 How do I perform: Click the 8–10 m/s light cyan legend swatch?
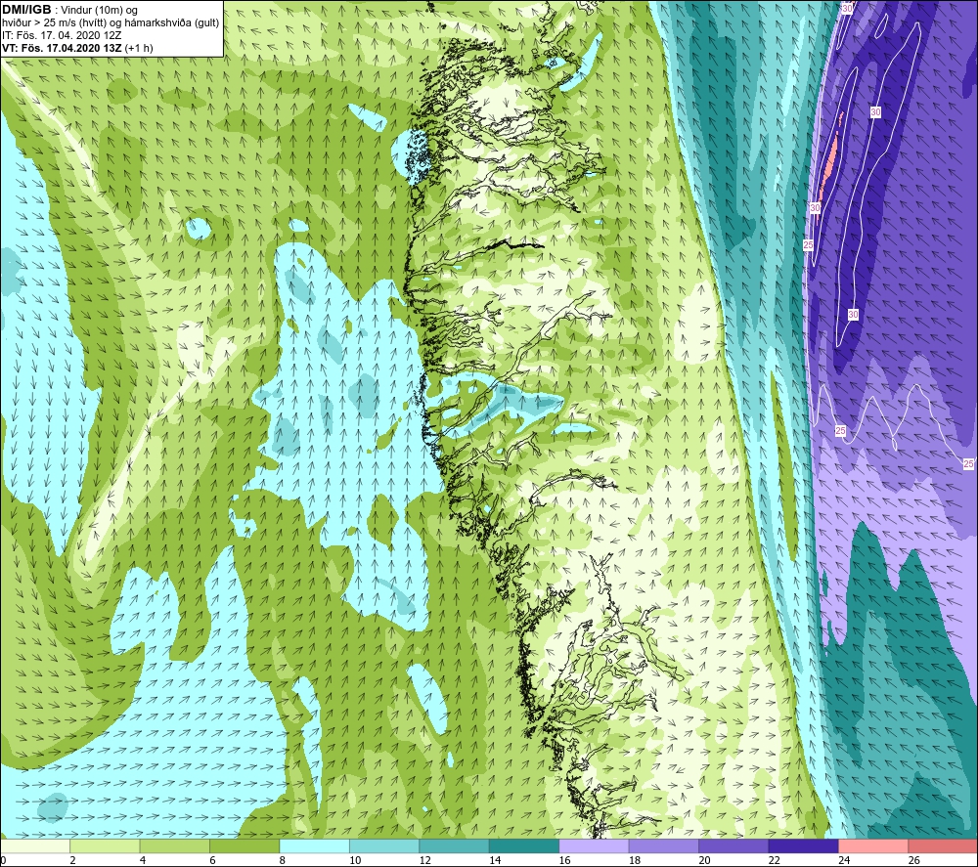[x=314, y=845]
